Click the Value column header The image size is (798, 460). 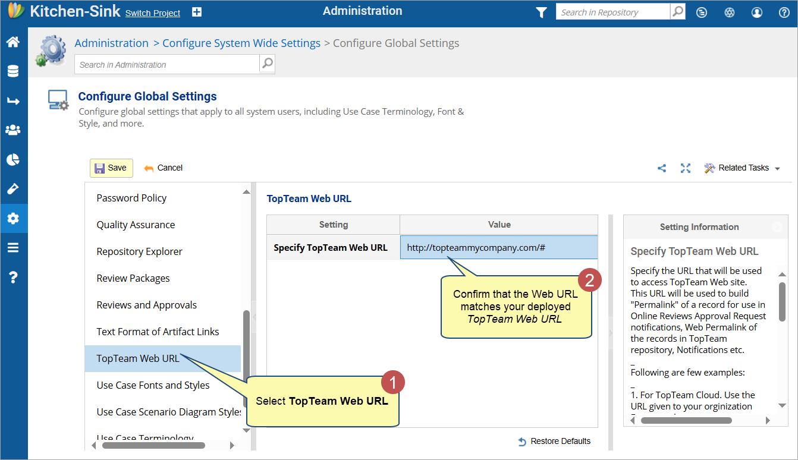(499, 225)
